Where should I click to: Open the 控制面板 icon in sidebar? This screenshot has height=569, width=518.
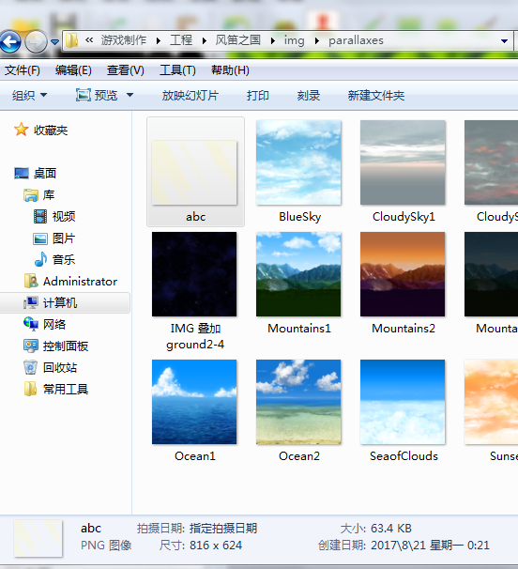pyautogui.click(x=31, y=346)
